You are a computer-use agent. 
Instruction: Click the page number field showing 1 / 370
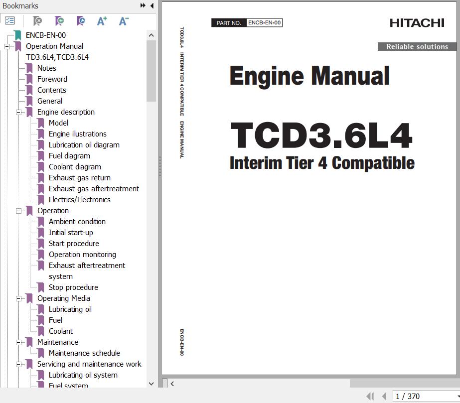[x=426, y=396]
